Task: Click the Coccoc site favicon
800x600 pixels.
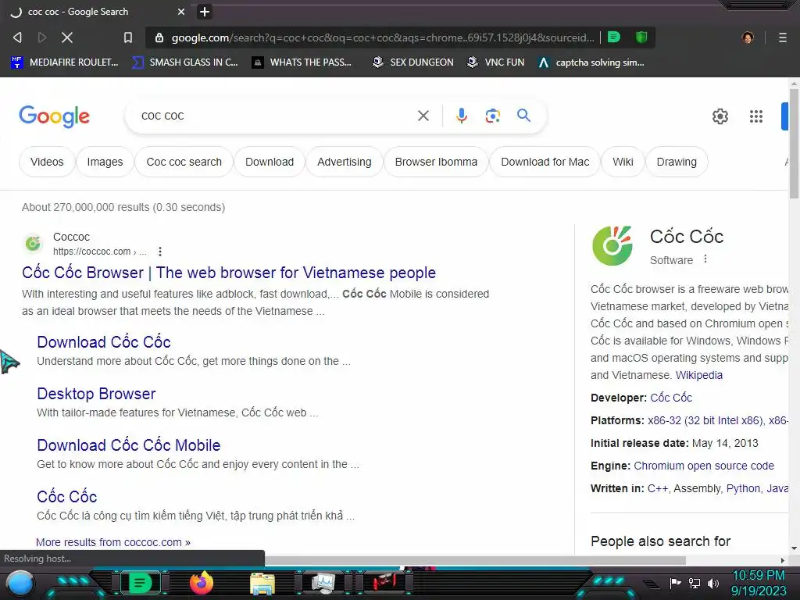Action: [33, 244]
